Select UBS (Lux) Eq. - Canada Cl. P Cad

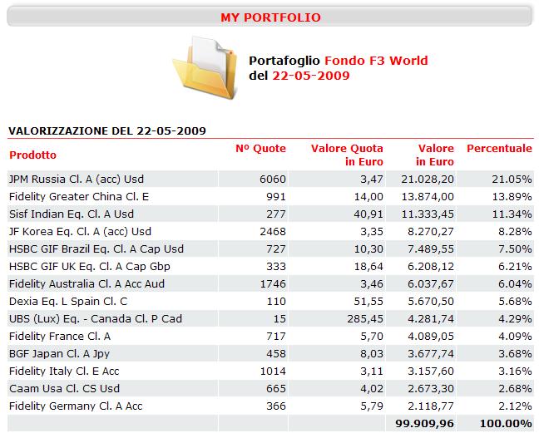tap(96, 319)
